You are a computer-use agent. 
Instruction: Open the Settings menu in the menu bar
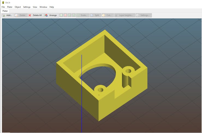[27, 7]
